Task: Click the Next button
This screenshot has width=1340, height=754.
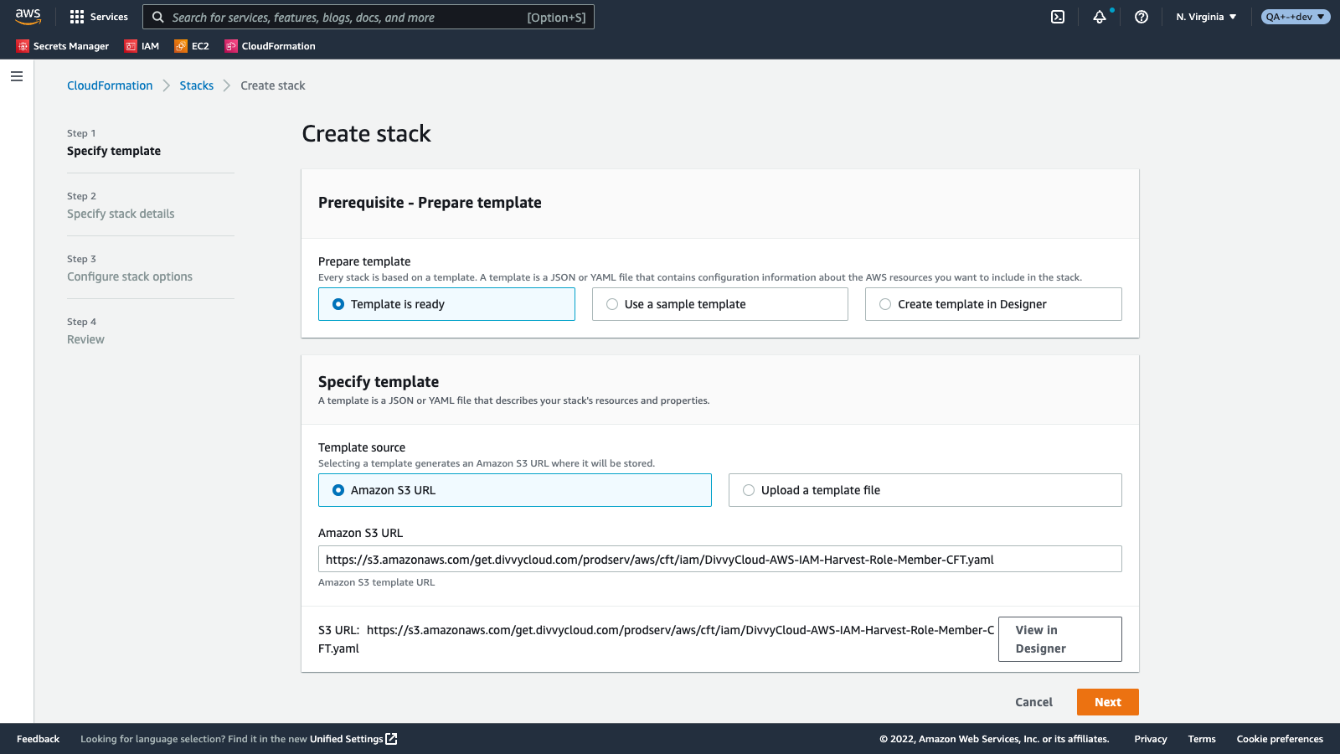Action: [x=1108, y=702]
